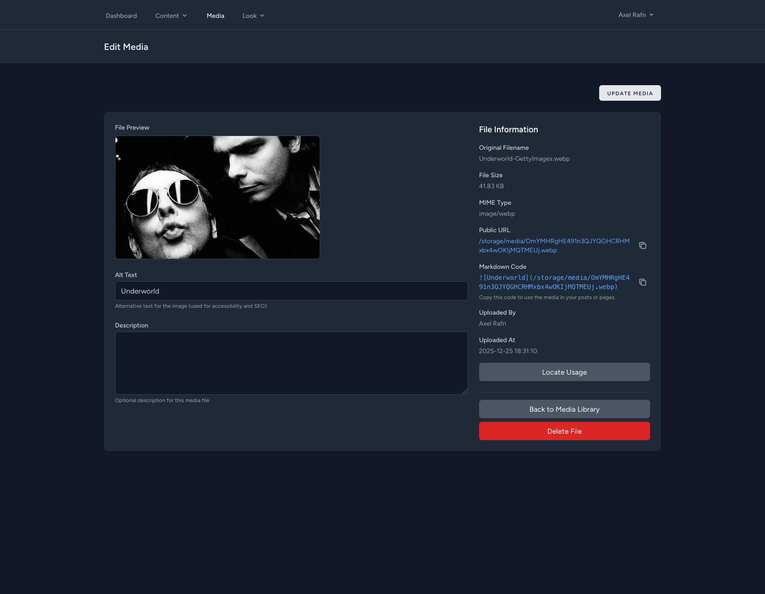Viewport: 765px width, 594px height.
Task: Click the Underworld-GettyImages.webp filename text
Action: pos(525,158)
